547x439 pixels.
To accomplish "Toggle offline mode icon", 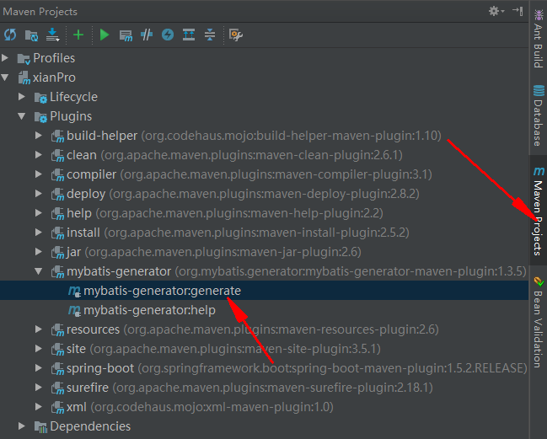I will (147, 35).
